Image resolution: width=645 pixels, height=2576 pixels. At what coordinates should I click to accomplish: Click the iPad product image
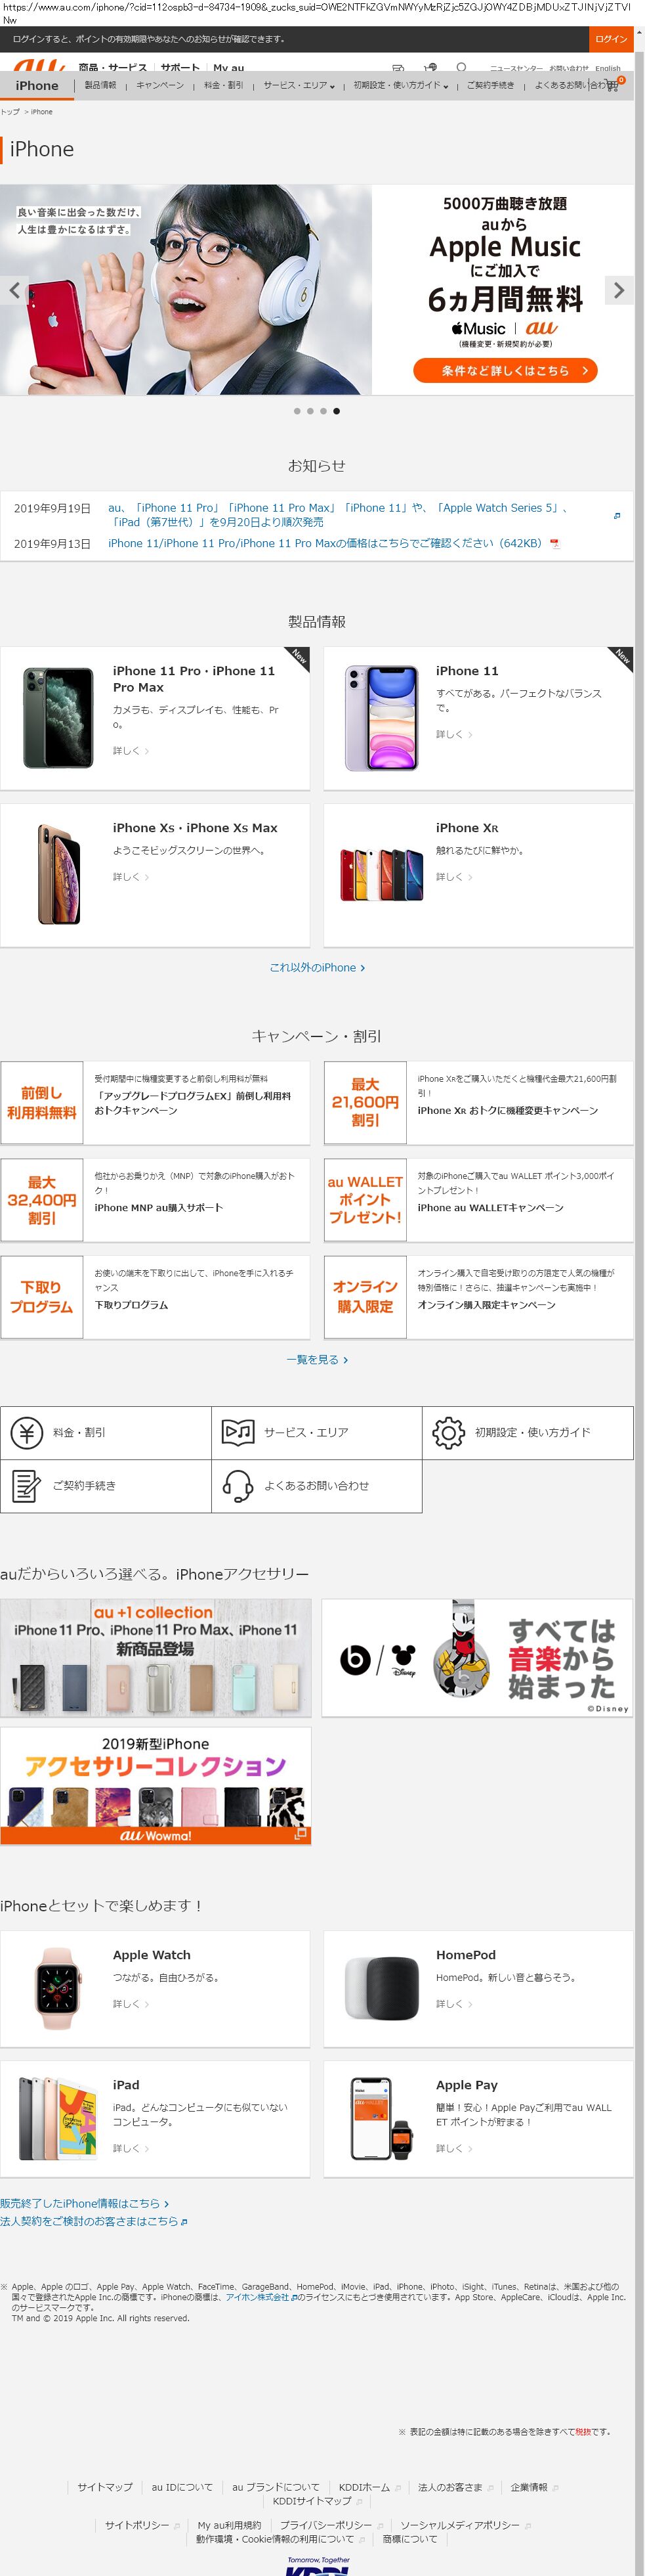57,2120
